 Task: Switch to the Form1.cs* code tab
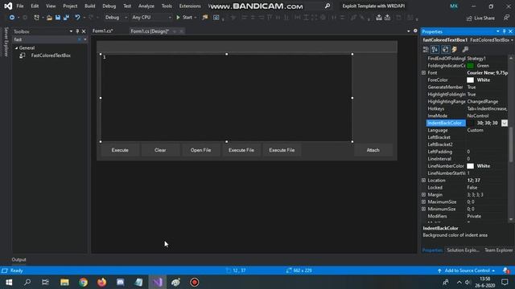tap(103, 31)
